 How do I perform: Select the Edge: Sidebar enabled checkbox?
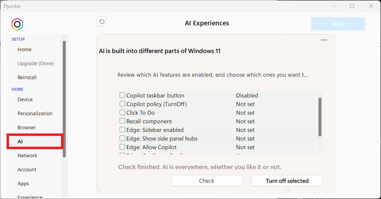point(122,130)
